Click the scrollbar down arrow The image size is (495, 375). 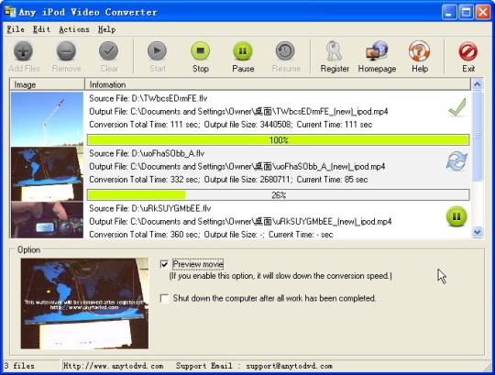pyautogui.click(x=477, y=233)
